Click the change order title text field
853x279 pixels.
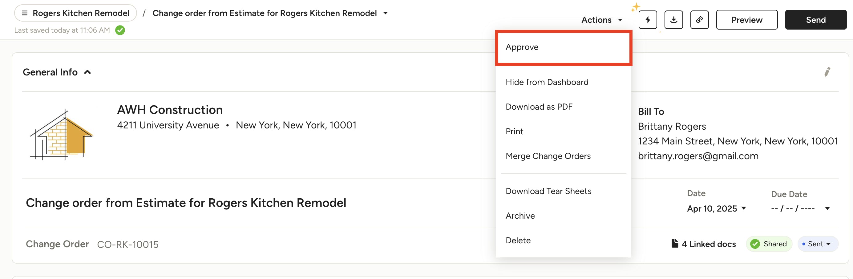tap(186, 203)
